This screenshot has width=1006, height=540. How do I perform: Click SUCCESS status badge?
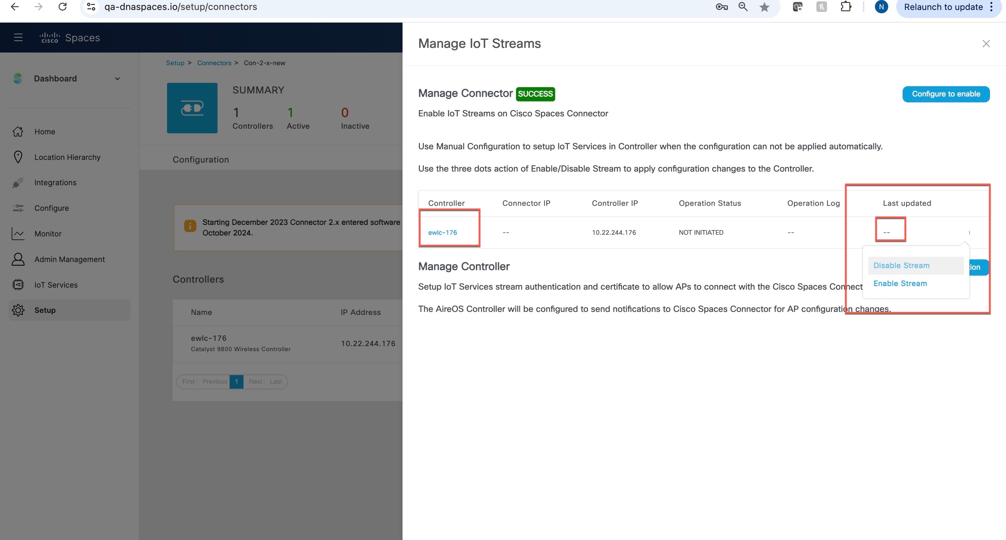coord(535,94)
